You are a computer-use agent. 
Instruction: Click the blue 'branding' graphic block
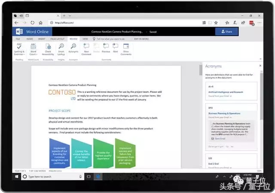click(x=59, y=153)
